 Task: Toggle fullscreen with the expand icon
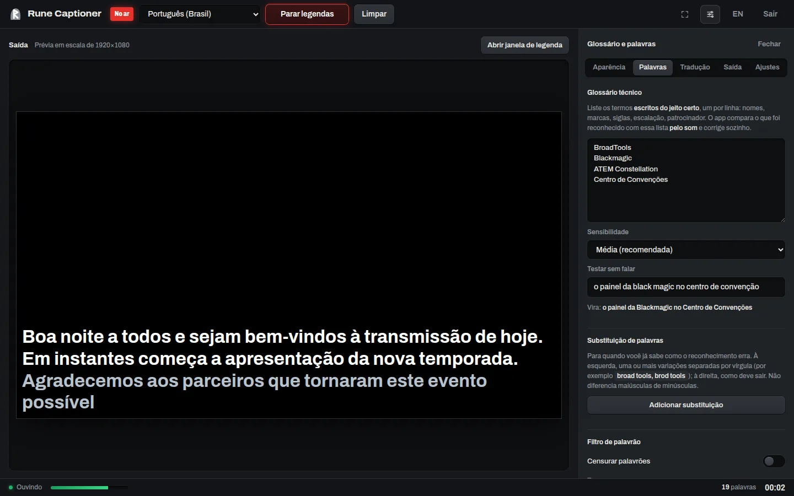685,14
